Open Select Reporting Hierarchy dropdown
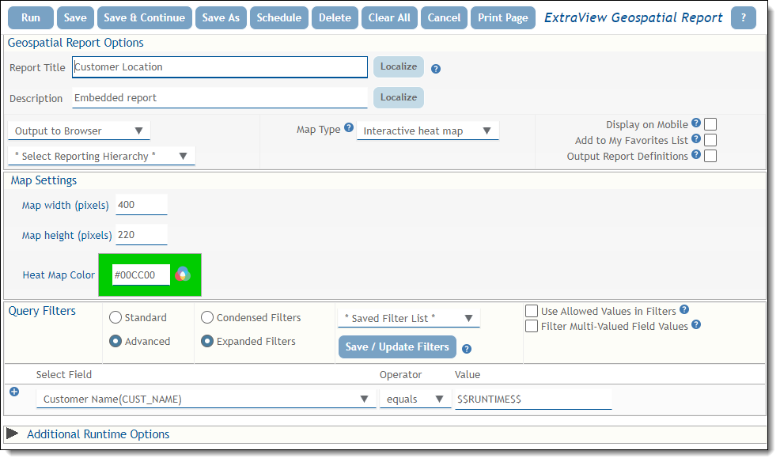 click(x=101, y=156)
